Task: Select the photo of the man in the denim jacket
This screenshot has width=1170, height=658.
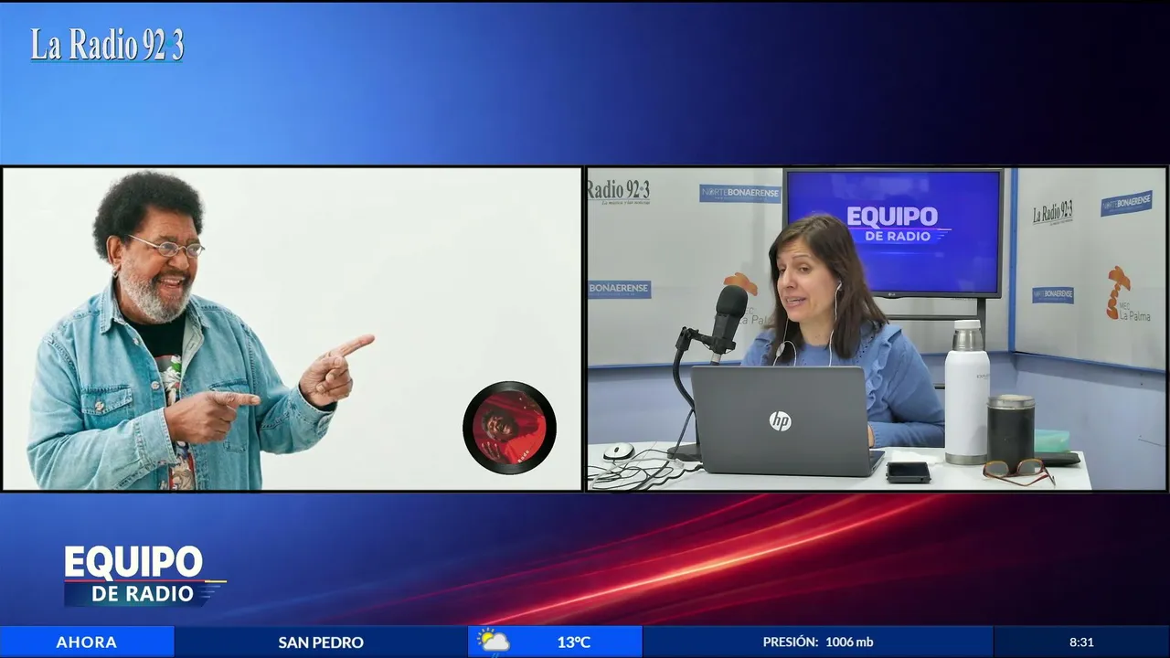Action: tap(292, 329)
